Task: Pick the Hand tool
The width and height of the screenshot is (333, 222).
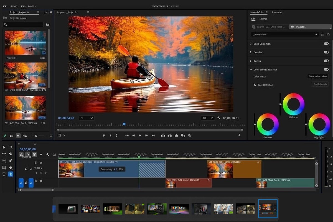Action: 11,167
